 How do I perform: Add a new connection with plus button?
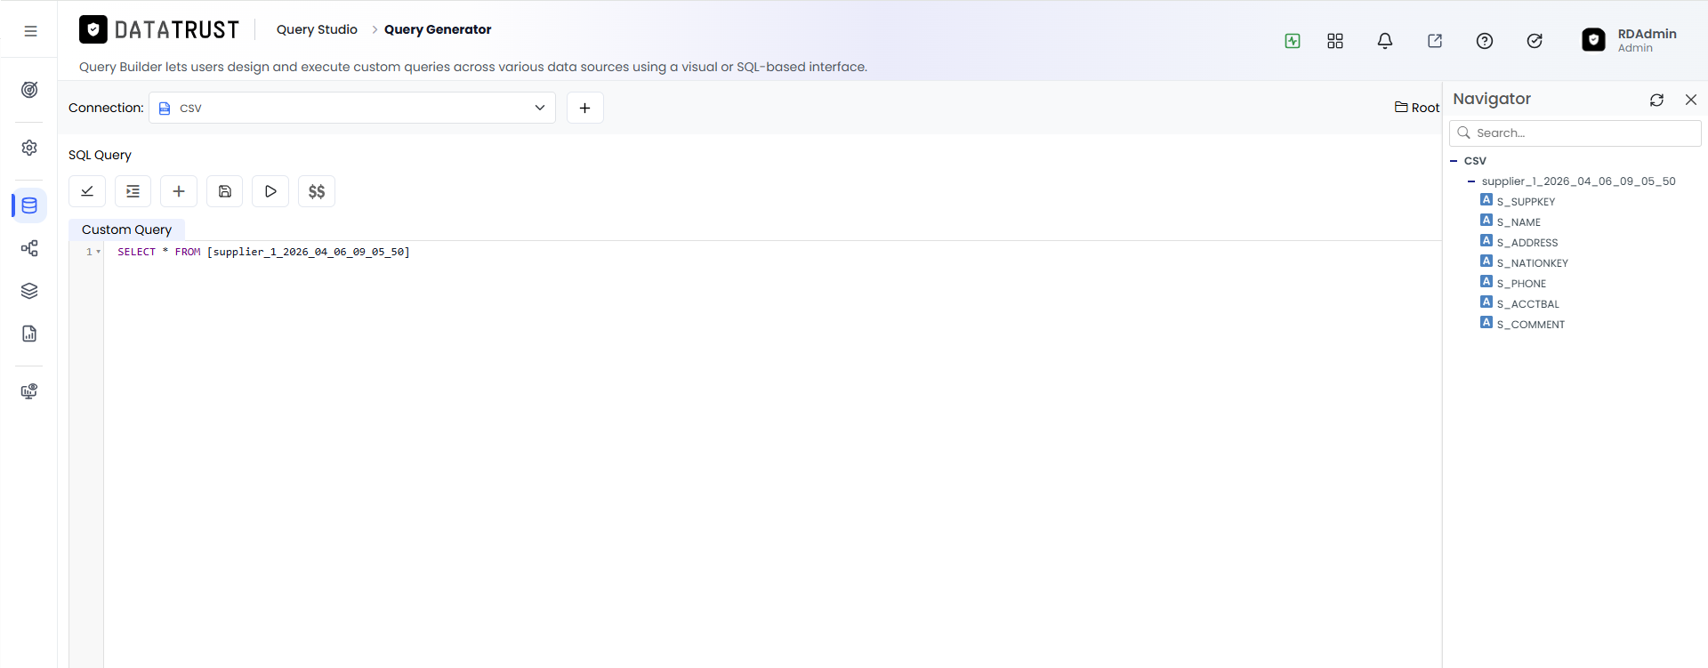pos(585,108)
